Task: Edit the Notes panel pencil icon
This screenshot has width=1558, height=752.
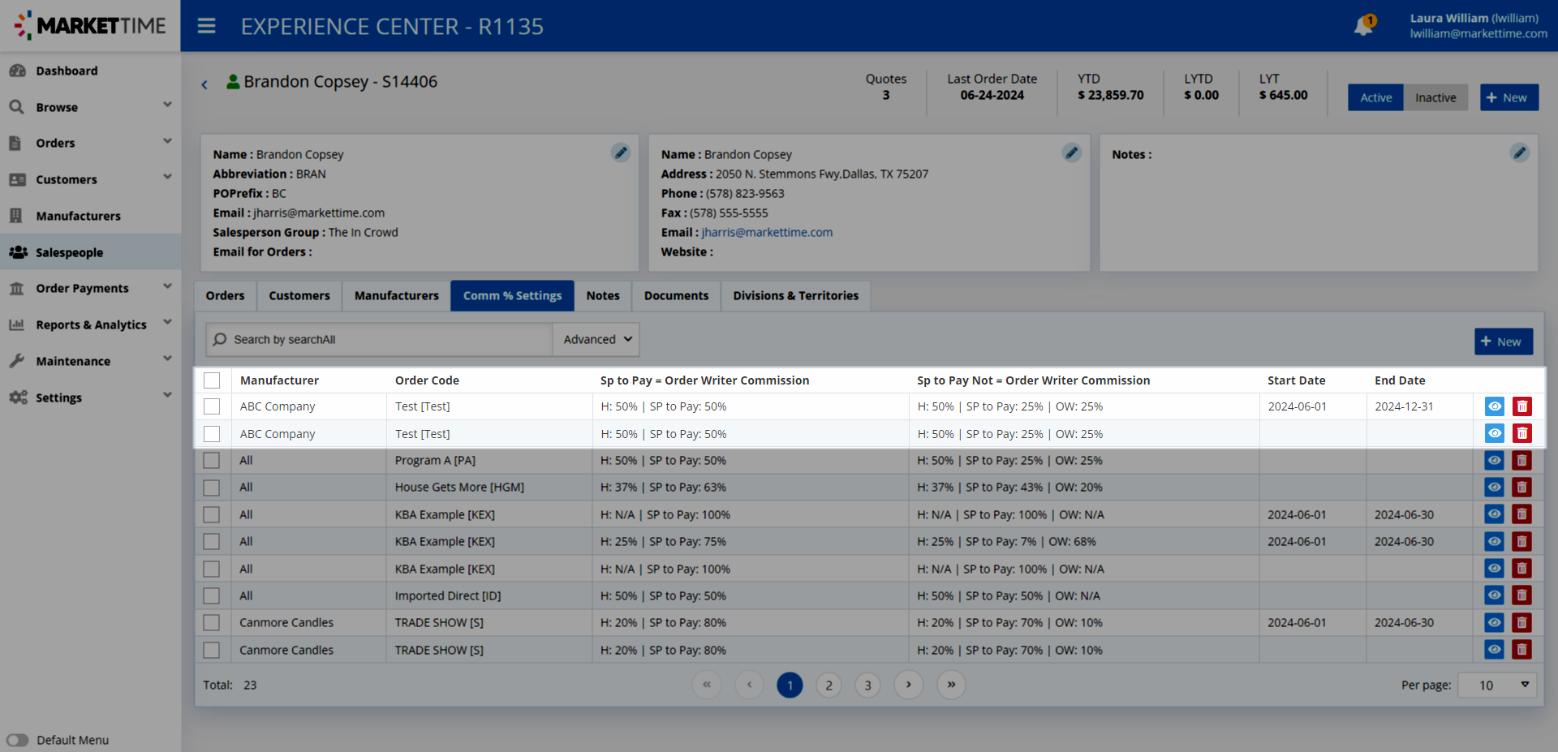Action: coord(1519,153)
